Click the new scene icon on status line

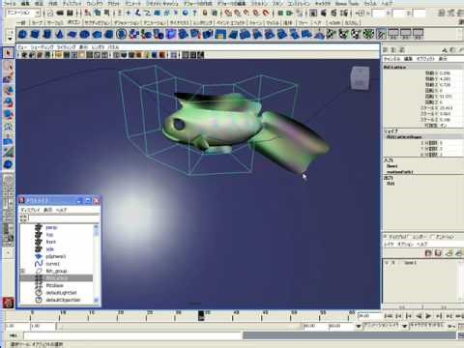[50, 13]
